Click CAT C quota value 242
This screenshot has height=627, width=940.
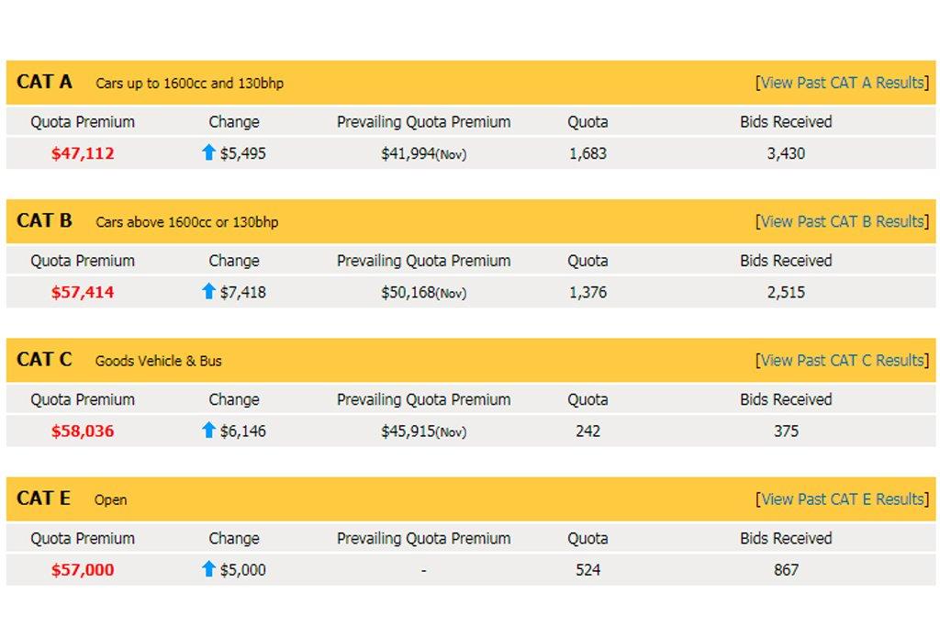pos(587,431)
